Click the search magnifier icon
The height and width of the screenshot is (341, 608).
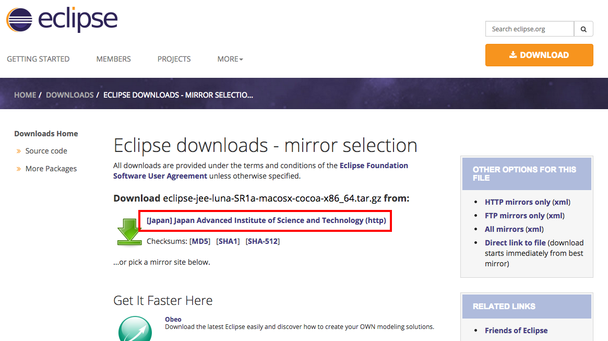click(583, 29)
